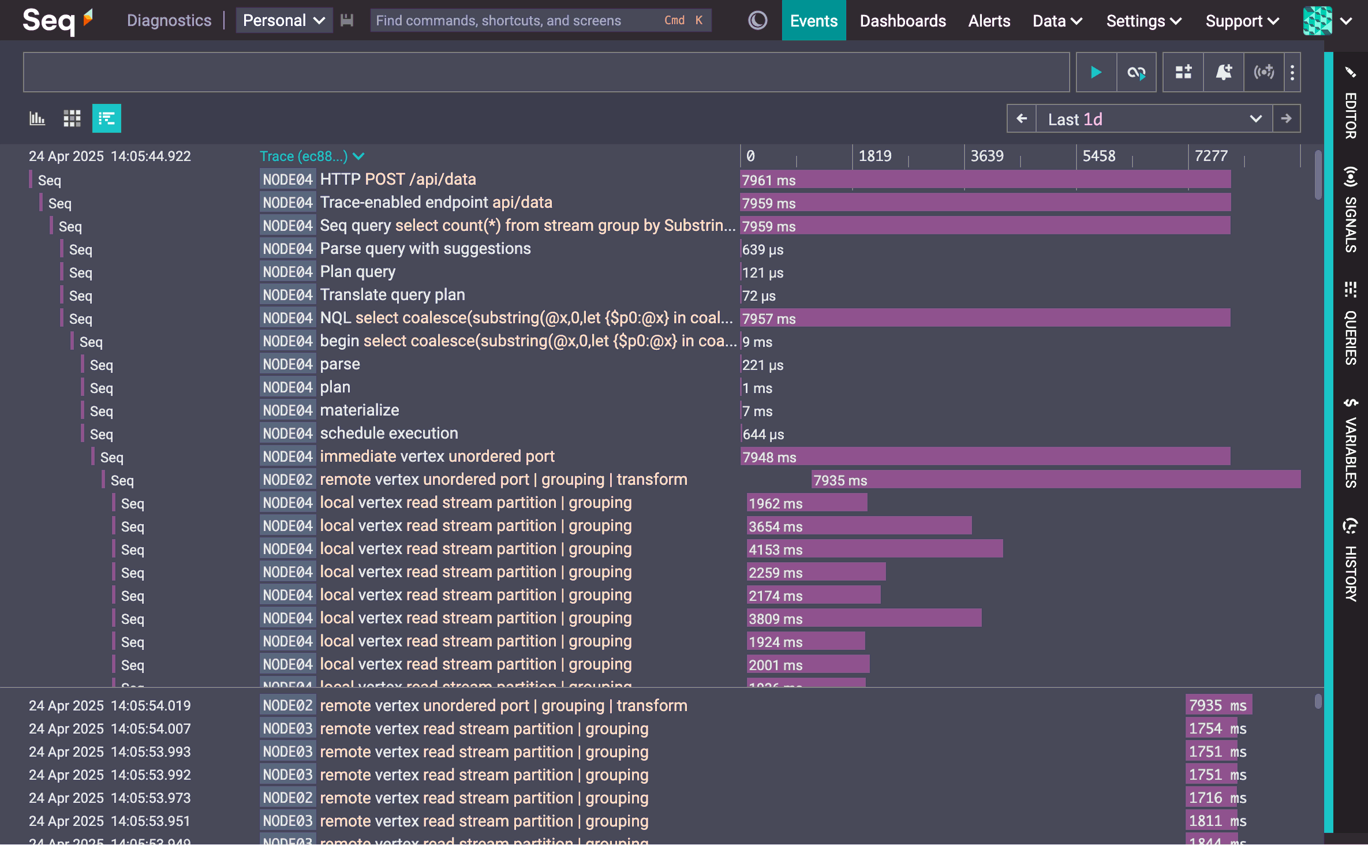Viewport: 1368px width, 845px height.
Task: Open the Signals side panel
Action: click(x=1351, y=211)
